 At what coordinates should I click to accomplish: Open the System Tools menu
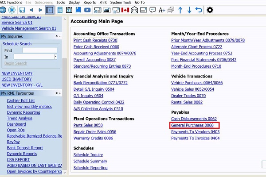(121, 2)
